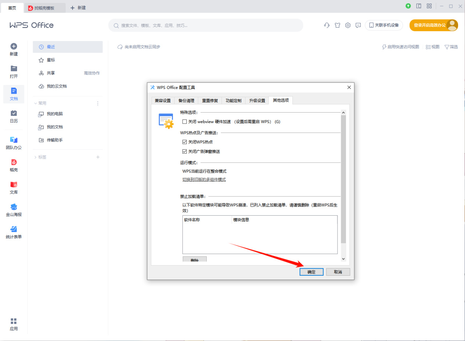Close the WPS Office 配置工具 dialog

[349, 88]
